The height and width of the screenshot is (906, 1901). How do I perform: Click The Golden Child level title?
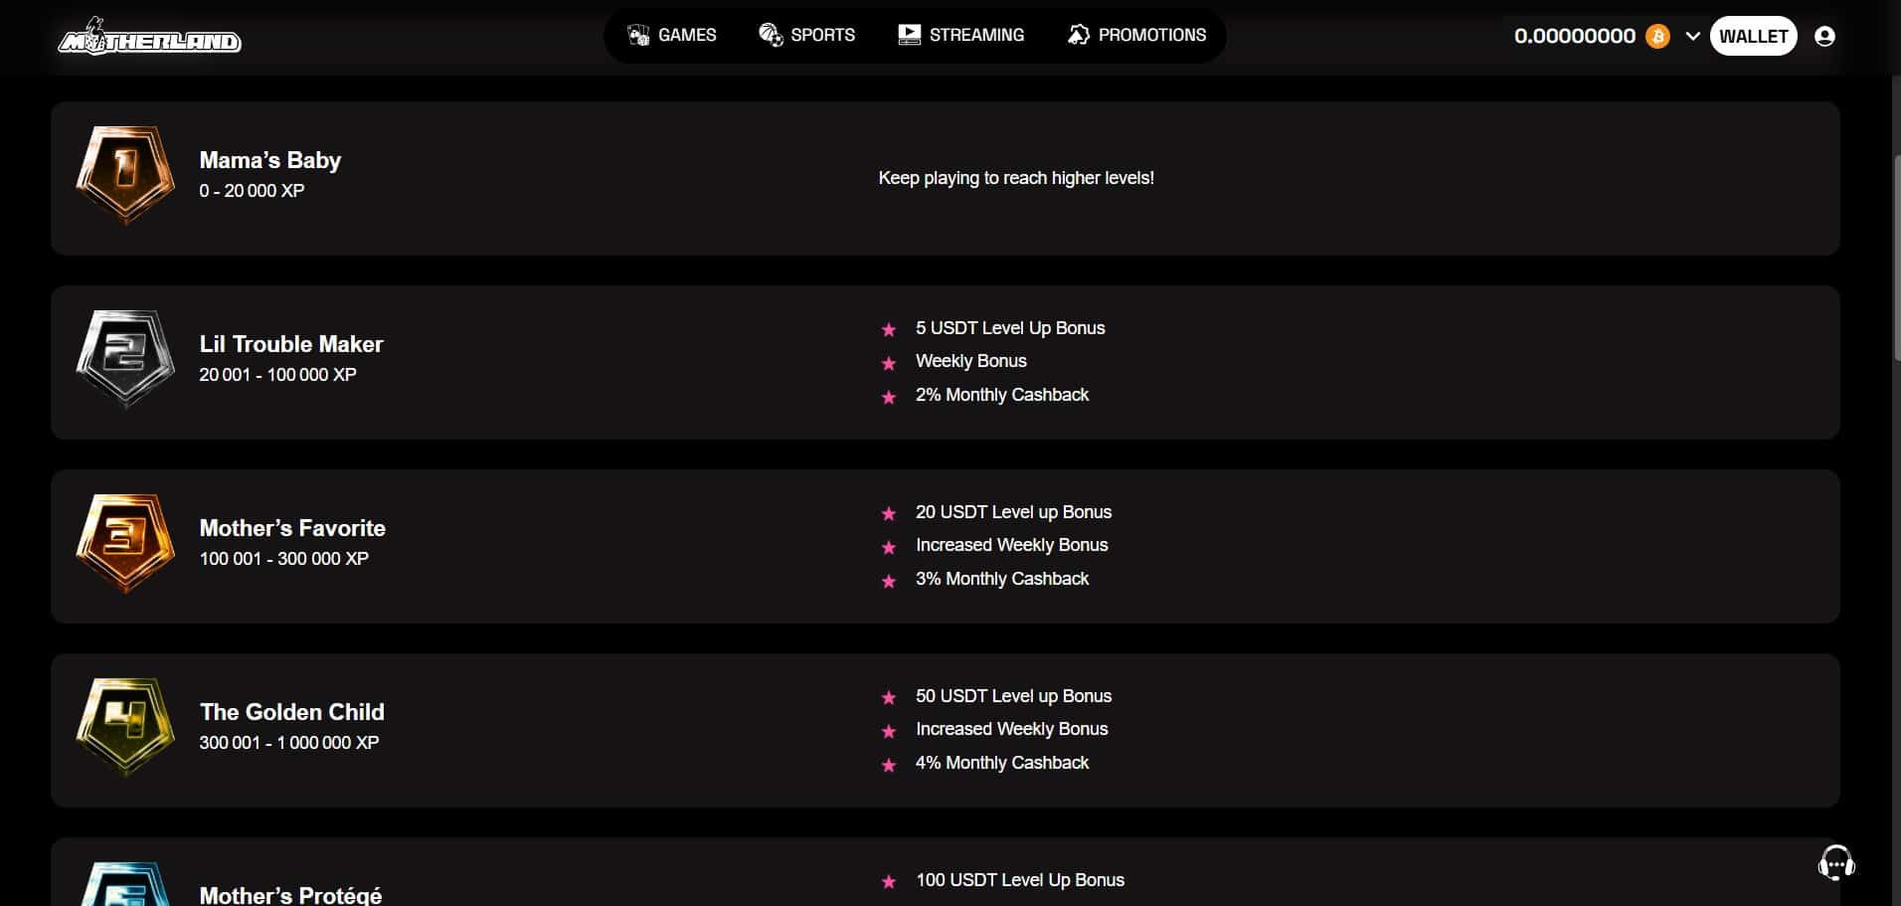click(x=292, y=712)
